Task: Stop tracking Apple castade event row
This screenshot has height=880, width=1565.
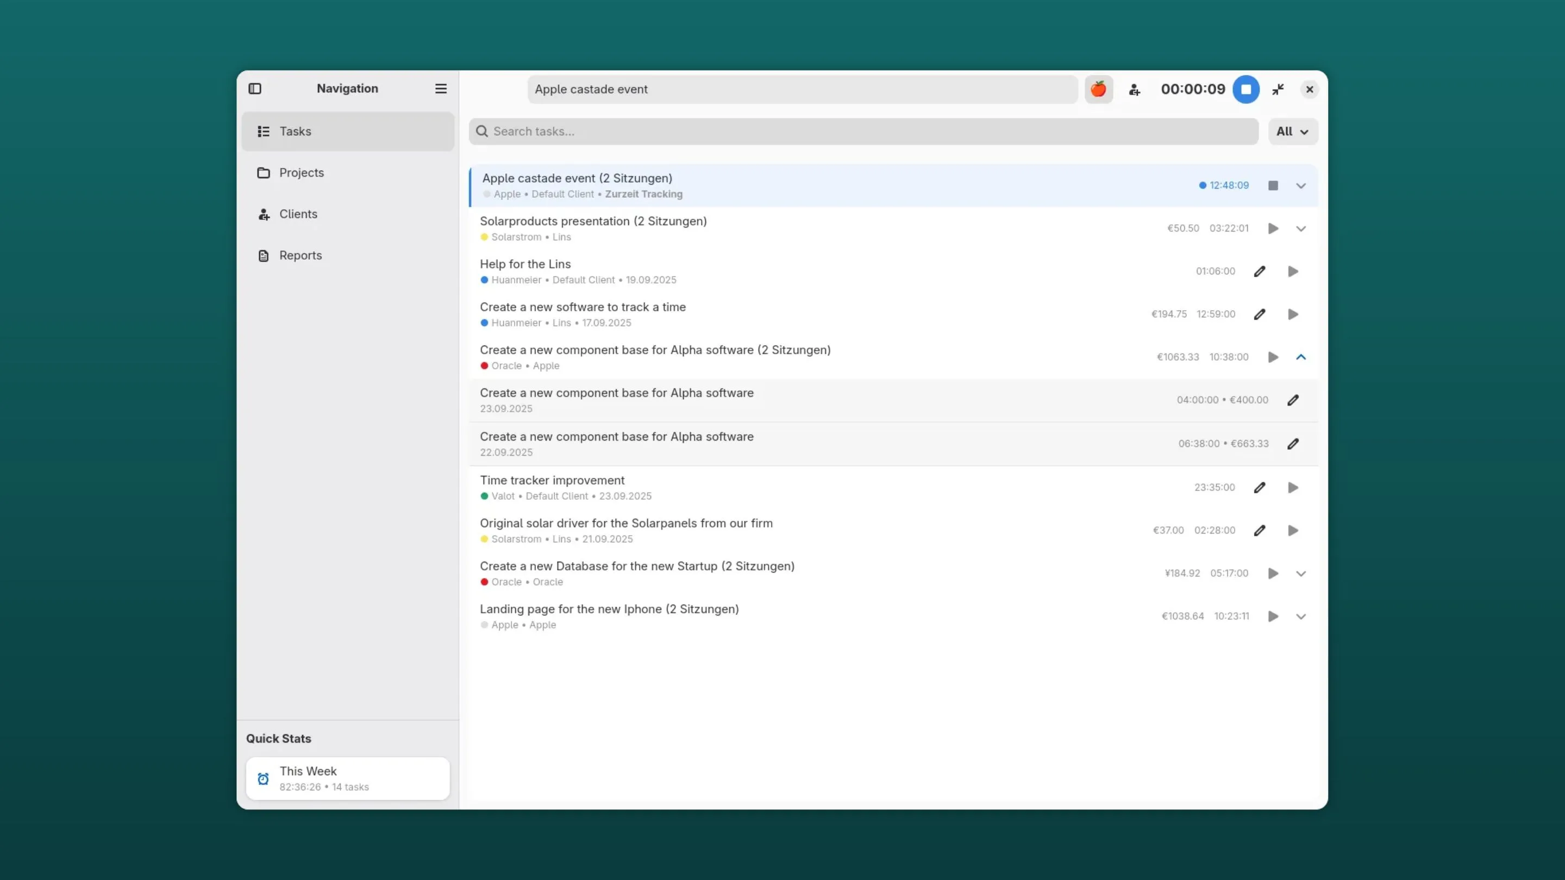Action: click(1273, 185)
